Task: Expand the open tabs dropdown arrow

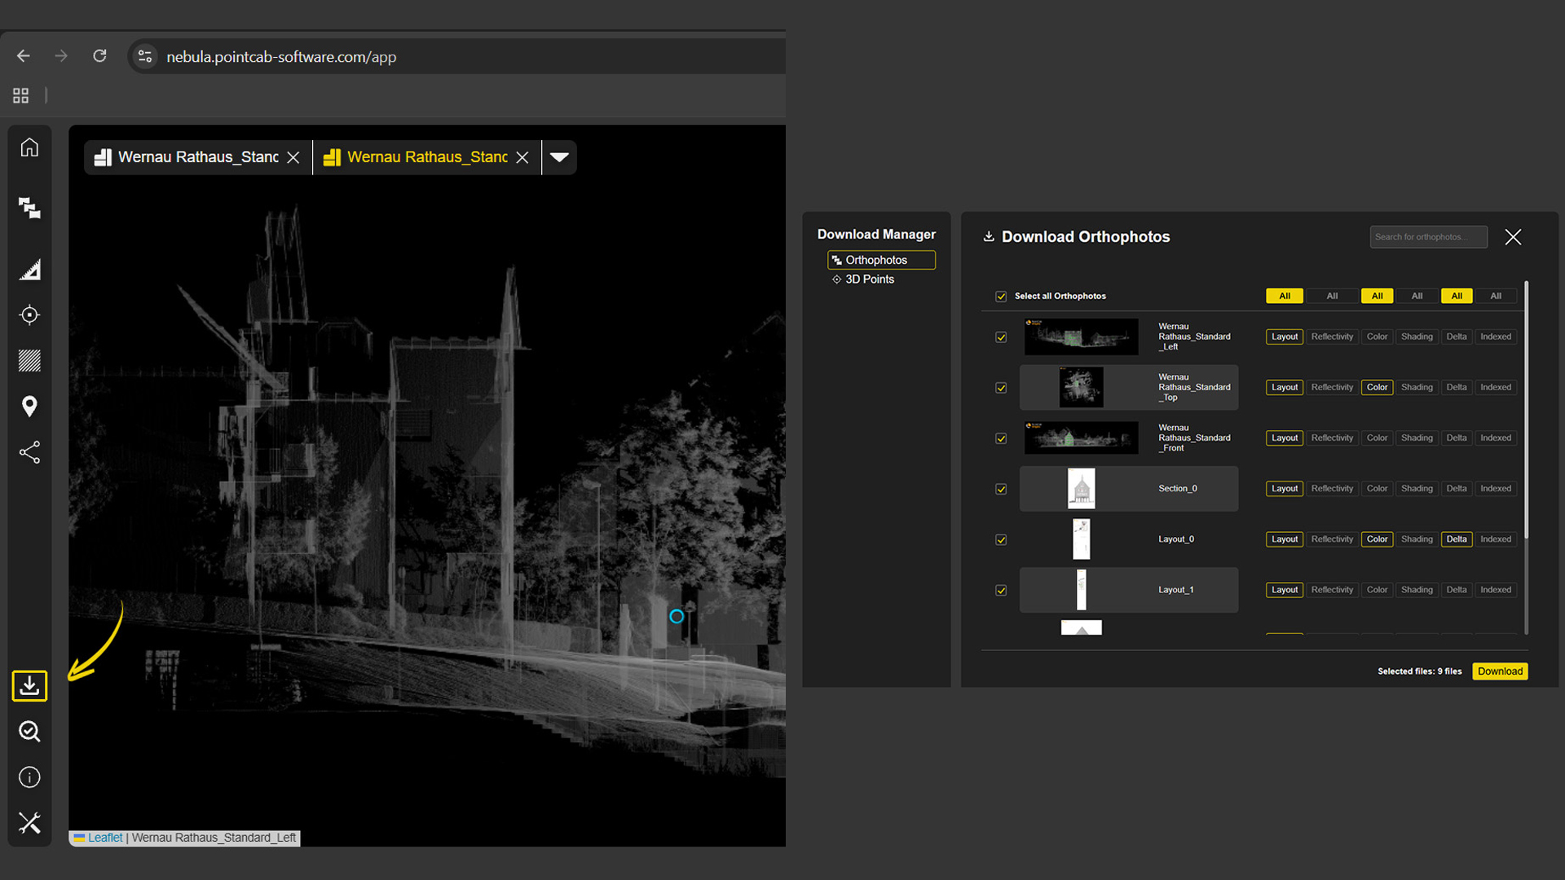Action: 559,157
